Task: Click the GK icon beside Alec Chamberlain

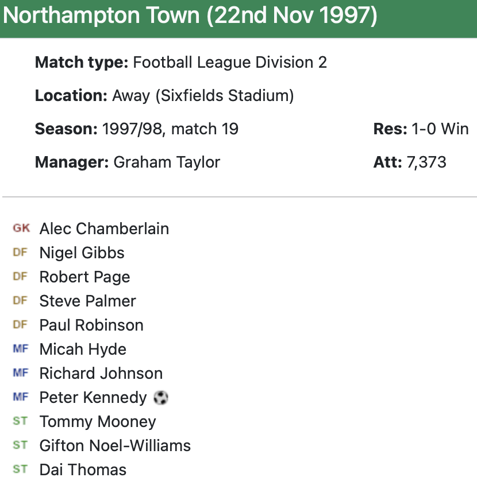Action: [x=21, y=228]
